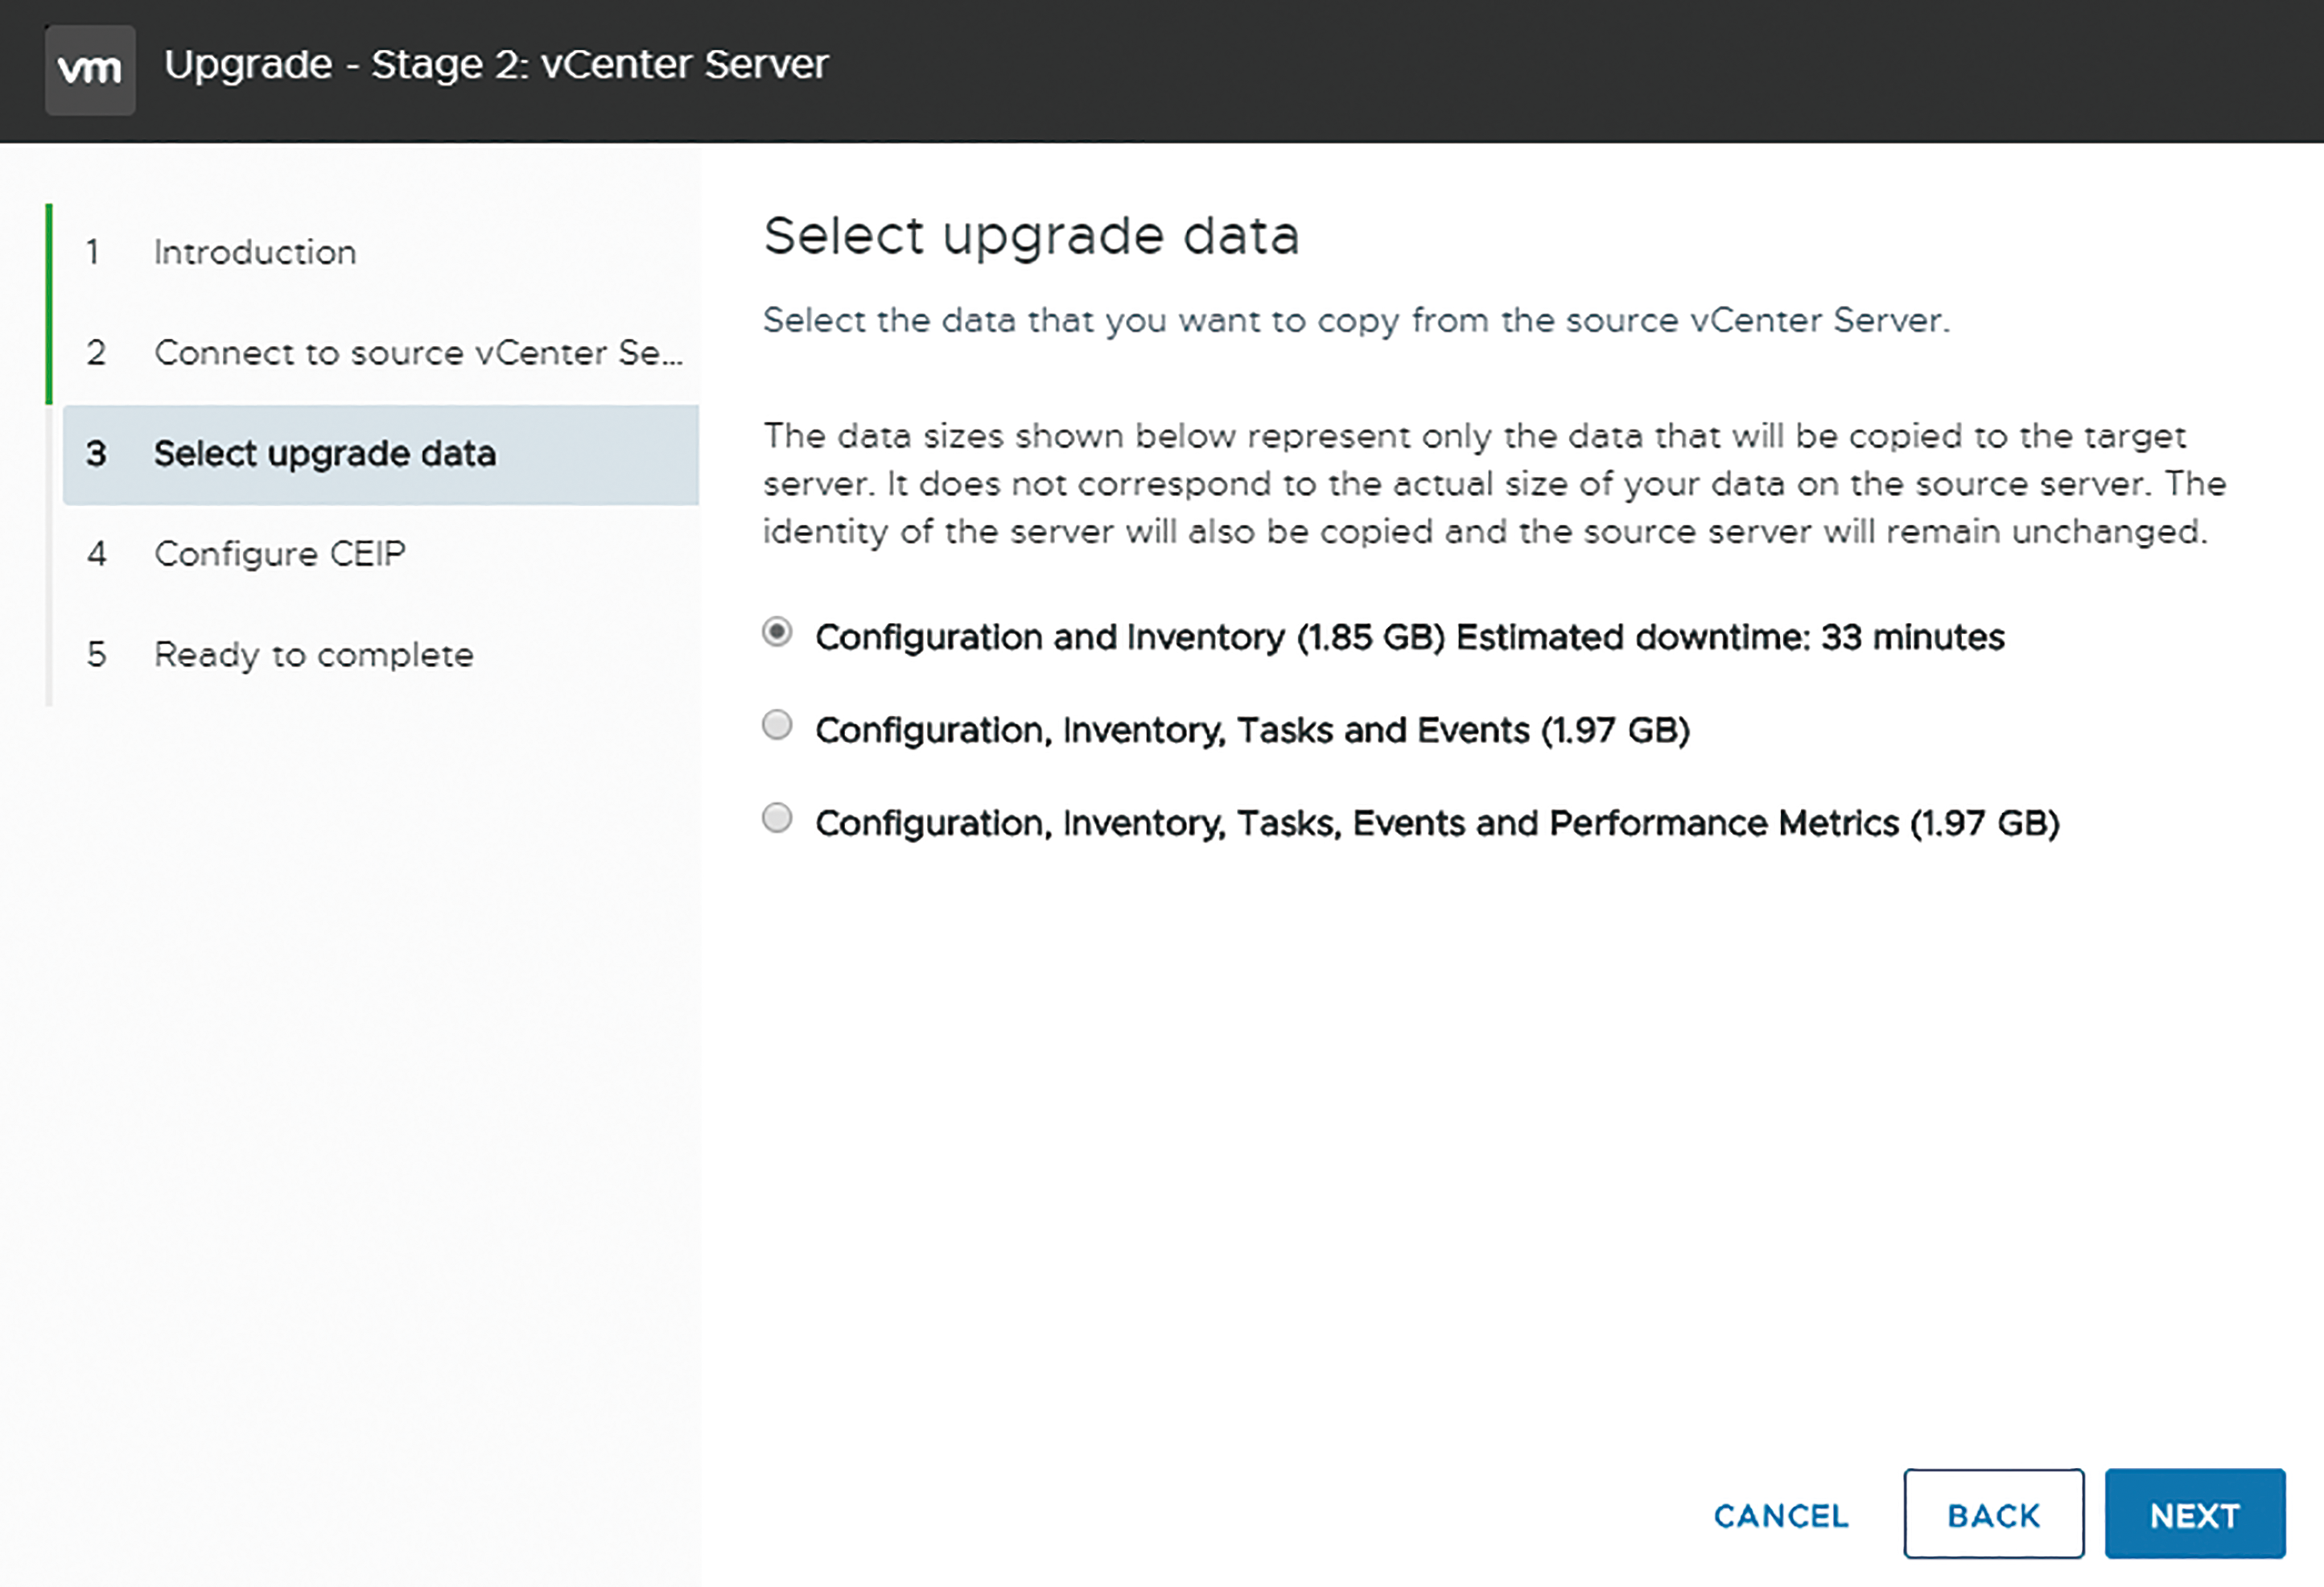Click the CANCEL button
This screenshot has width=2324, height=1587.
point(1781,1516)
